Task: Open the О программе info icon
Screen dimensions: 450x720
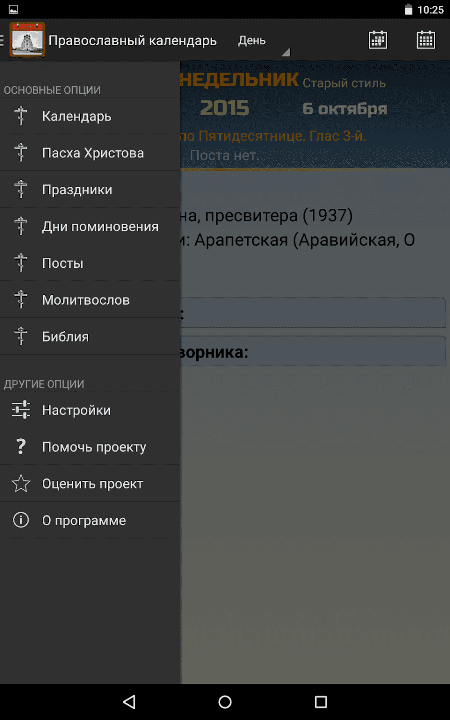Action: coord(21,520)
